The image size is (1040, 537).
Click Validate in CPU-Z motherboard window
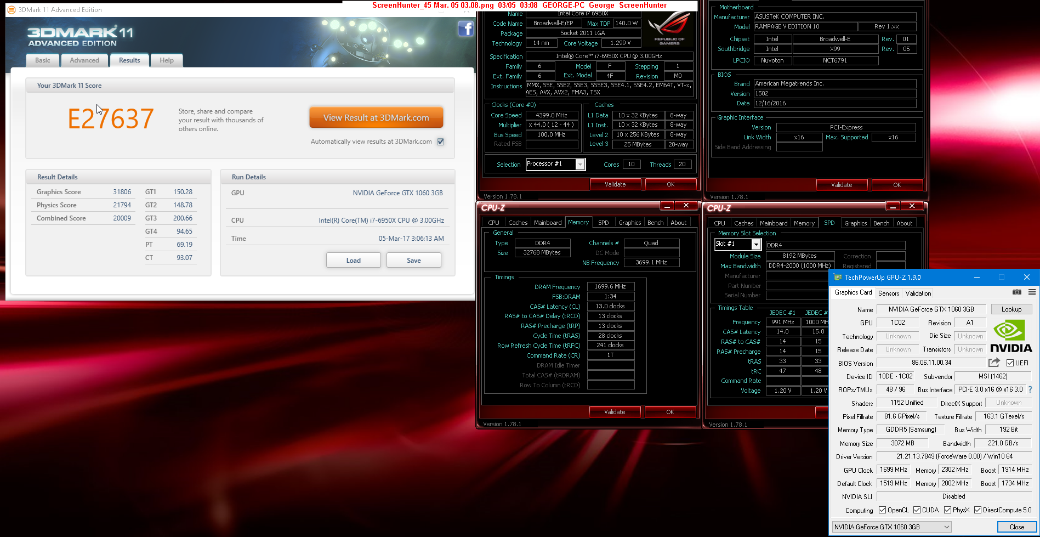click(x=842, y=185)
